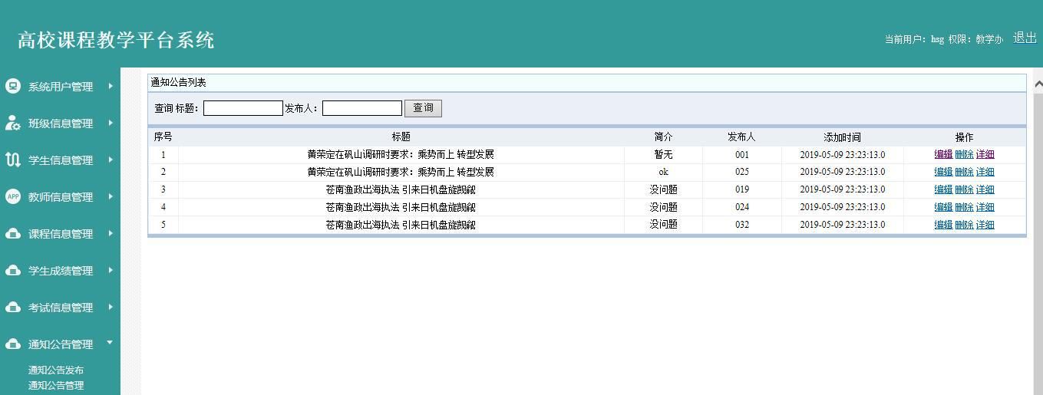Click 编辑 for row 4
The width and height of the screenshot is (1043, 395).
[x=943, y=207]
